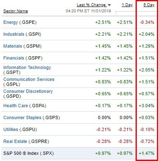Open the Consumer Discretionary (.GSPD) link
The width and height of the screenshot is (159, 161).
pyautogui.click(x=28, y=94)
